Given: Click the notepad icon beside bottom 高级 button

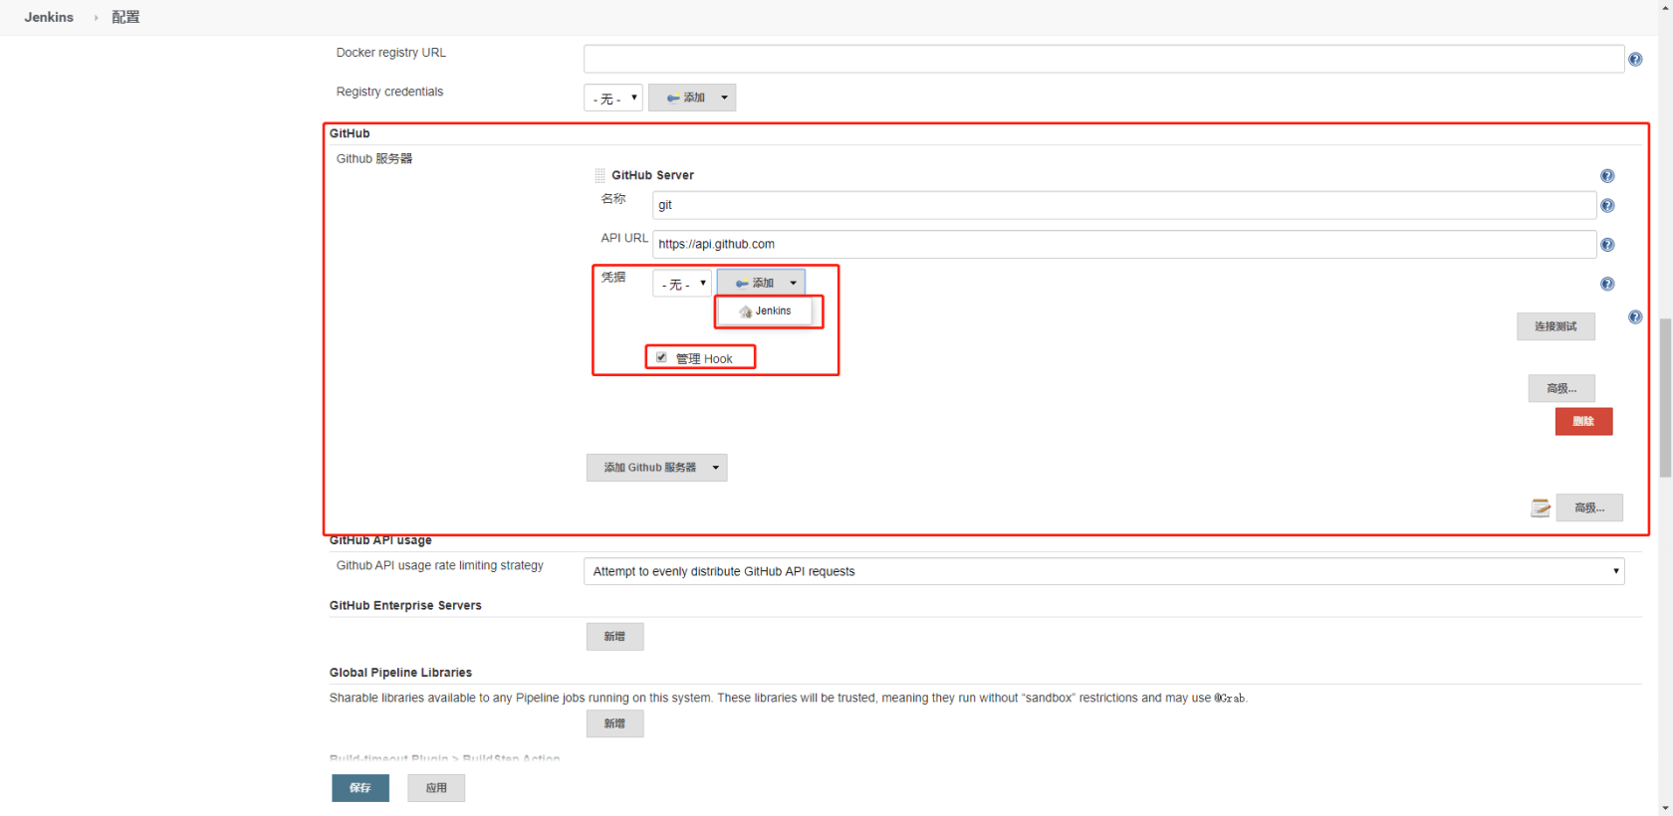Looking at the screenshot, I should point(1541,508).
